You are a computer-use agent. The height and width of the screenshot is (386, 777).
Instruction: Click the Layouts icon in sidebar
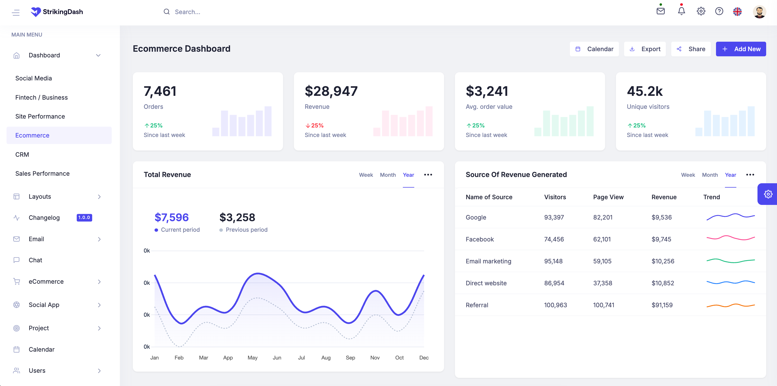coord(17,197)
